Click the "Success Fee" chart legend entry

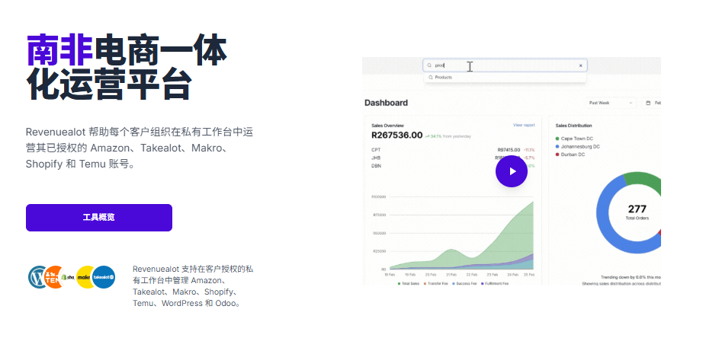click(x=464, y=283)
